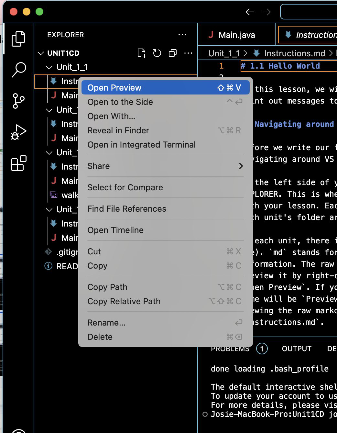Expand the Share submenu
The image size is (337, 433).
[165, 166]
